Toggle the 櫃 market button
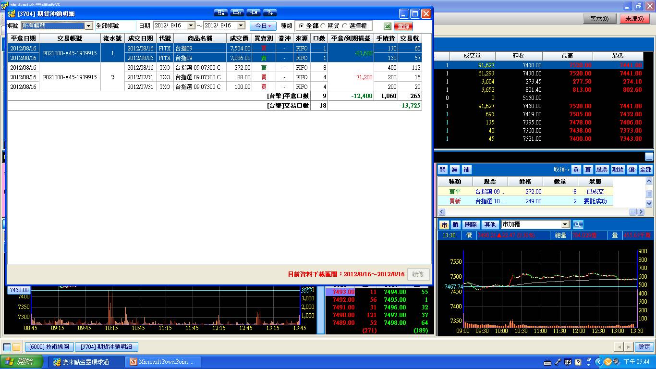 click(x=455, y=224)
